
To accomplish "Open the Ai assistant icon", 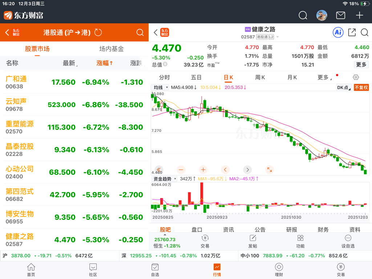I will 338,32.
